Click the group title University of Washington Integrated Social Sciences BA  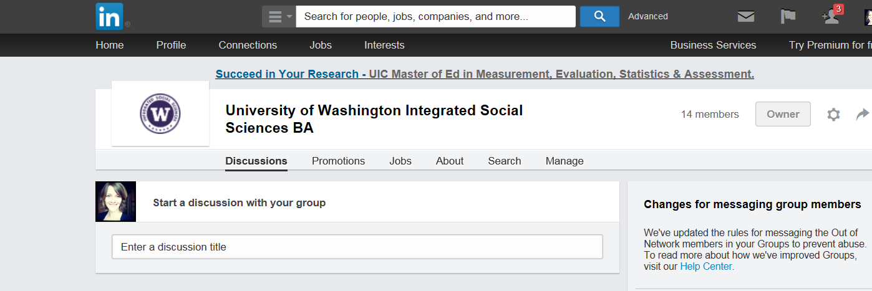point(374,119)
